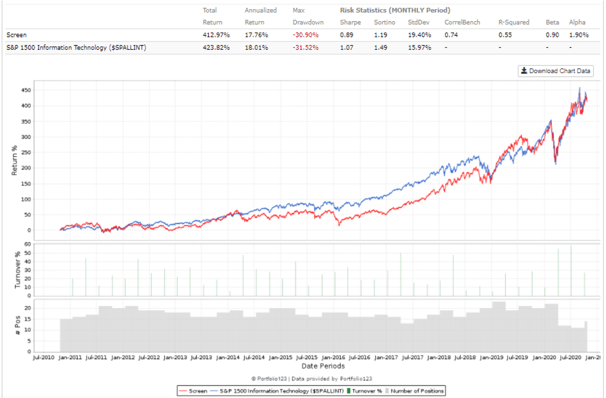Viewport: 606px width, 398px height.
Task: Click the Screen StdDev value 19.40%
Action: 420,35
